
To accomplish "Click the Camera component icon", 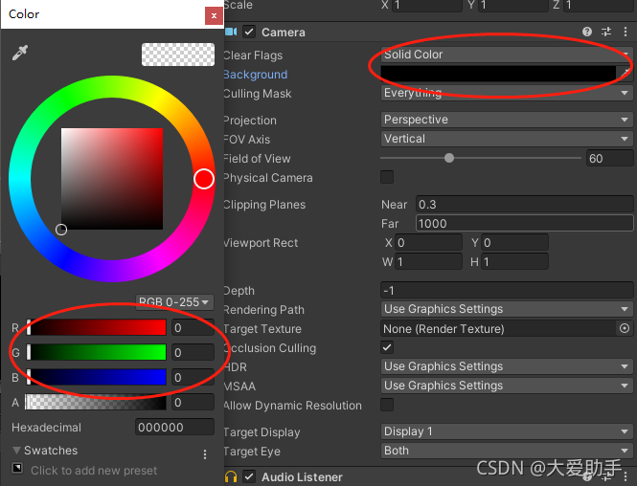I will (x=231, y=32).
